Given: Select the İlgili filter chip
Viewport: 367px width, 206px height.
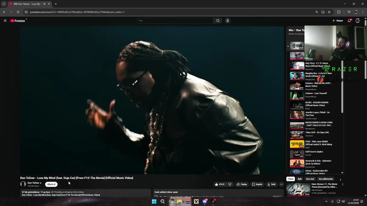Looking at the screenshot, I should point(300,179).
